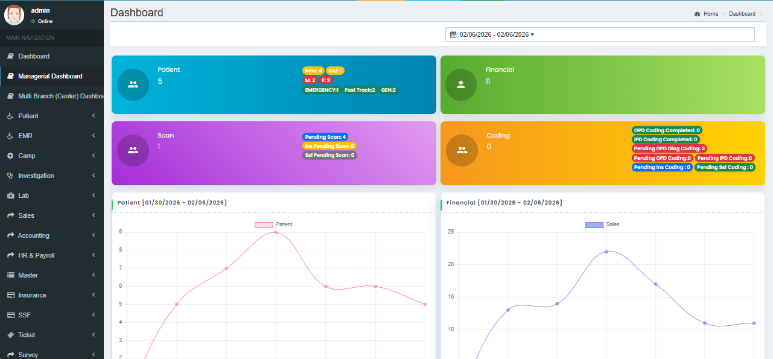Click the Investigation stethoscope icon
The image size is (773, 359).
point(10,176)
